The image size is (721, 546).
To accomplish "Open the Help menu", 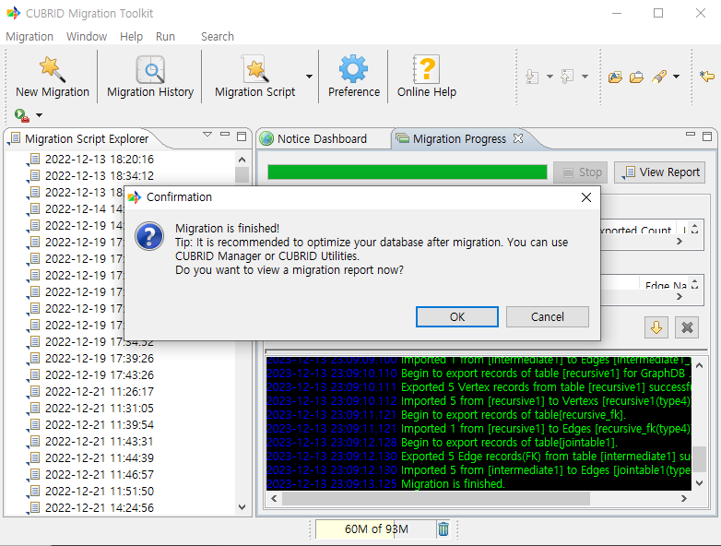I will (x=131, y=36).
